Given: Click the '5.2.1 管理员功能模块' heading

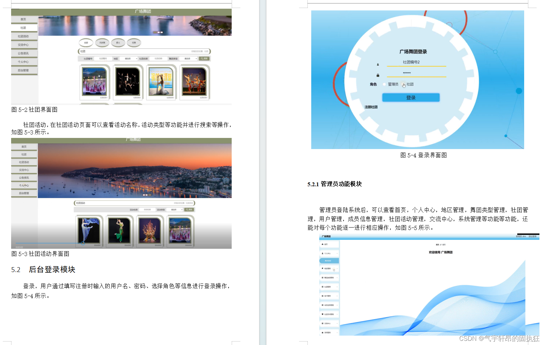Looking at the screenshot, I should [x=335, y=184].
